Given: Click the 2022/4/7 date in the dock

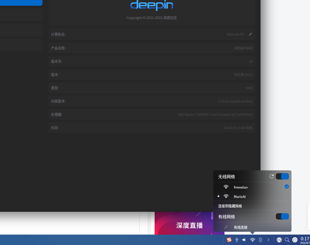Looking at the screenshot, I should [305, 243].
